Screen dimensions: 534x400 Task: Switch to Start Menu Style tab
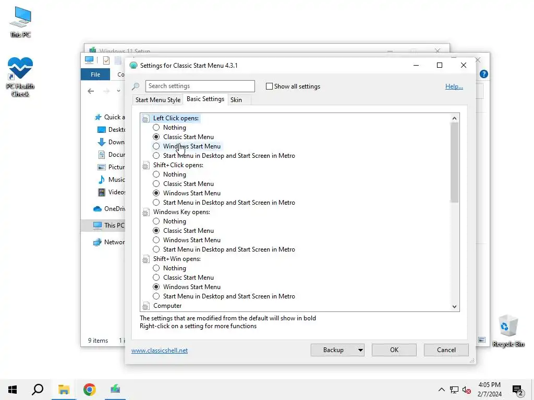(x=157, y=100)
